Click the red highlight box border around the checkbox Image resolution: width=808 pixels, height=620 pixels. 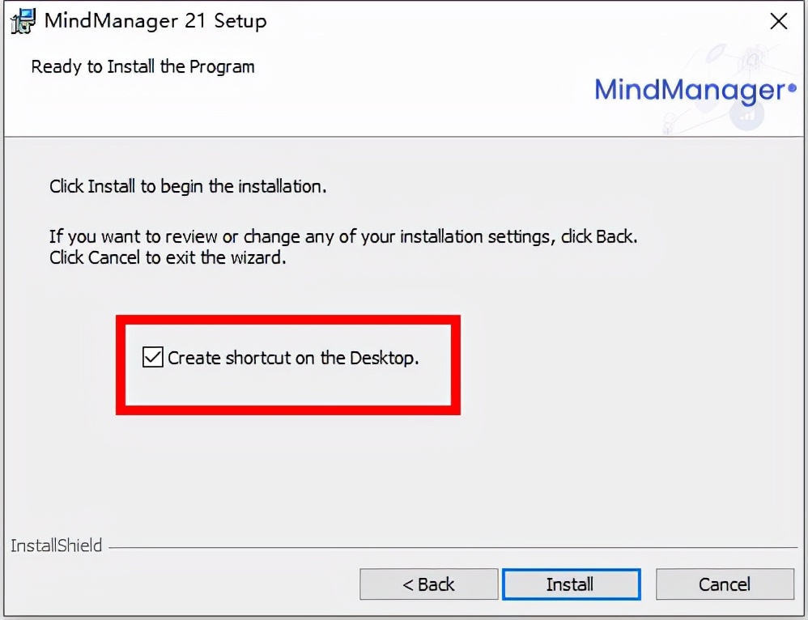coord(288,318)
